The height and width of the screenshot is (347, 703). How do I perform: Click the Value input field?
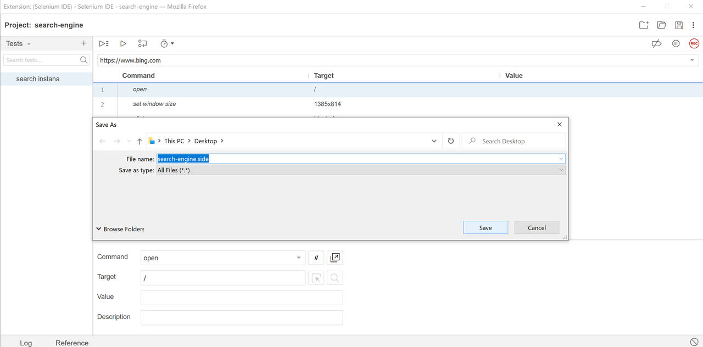tap(242, 298)
